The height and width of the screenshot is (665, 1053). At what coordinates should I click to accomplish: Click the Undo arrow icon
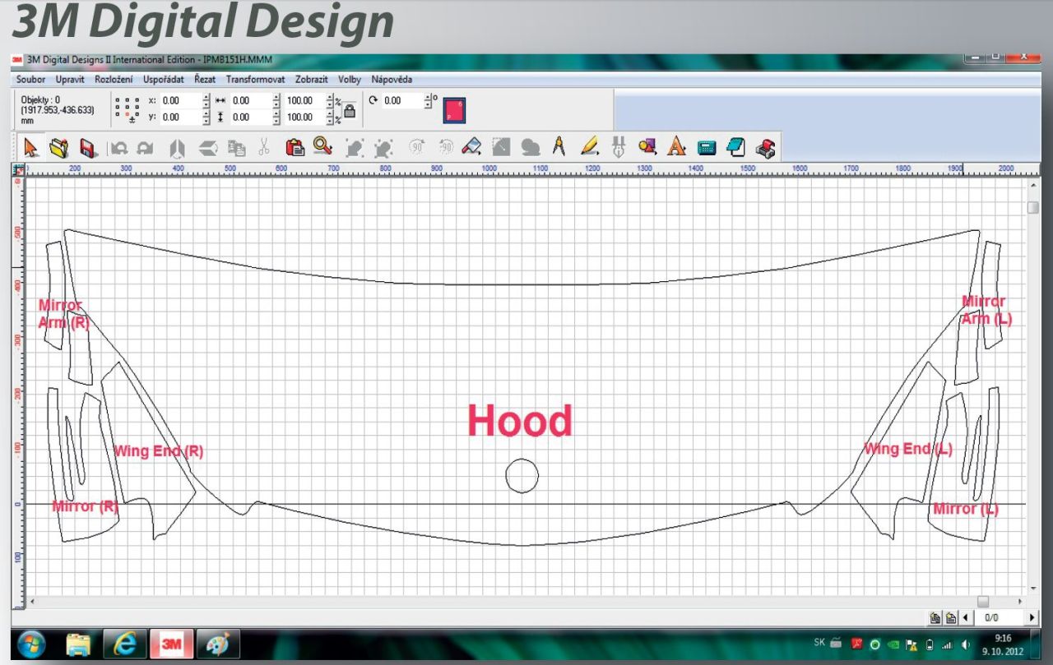point(119,149)
